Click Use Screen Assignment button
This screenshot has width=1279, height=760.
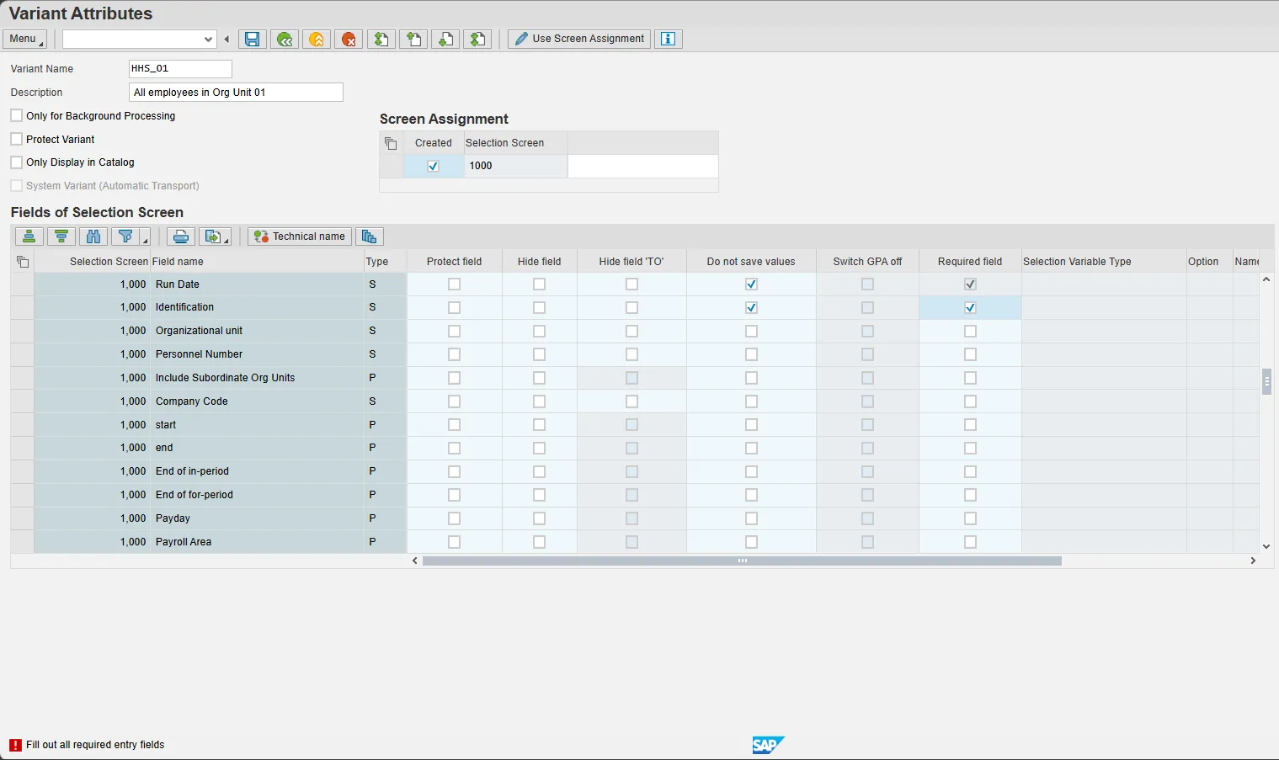click(579, 40)
